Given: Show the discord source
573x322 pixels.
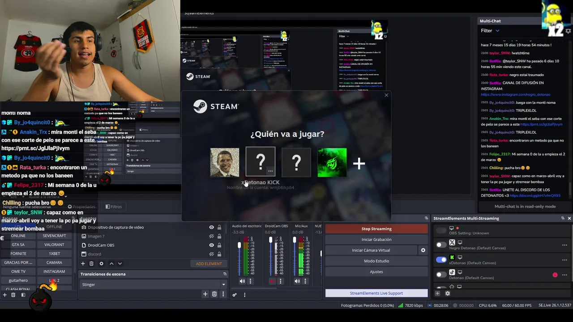Looking at the screenshot, I should click(211, 254).
